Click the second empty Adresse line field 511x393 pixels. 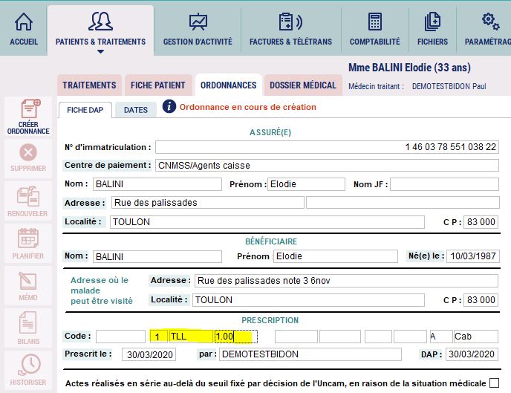coord(403,202)
